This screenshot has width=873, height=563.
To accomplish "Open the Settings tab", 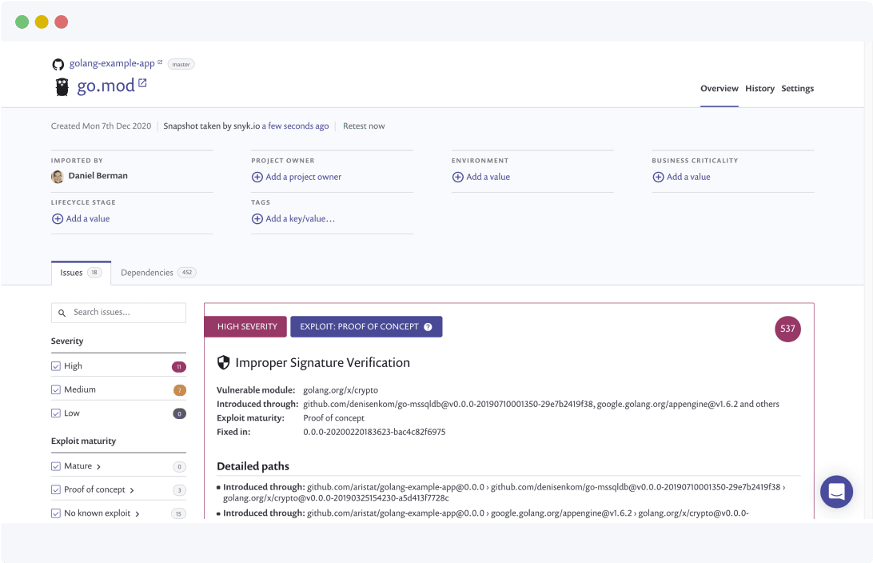I will [797, 89].
